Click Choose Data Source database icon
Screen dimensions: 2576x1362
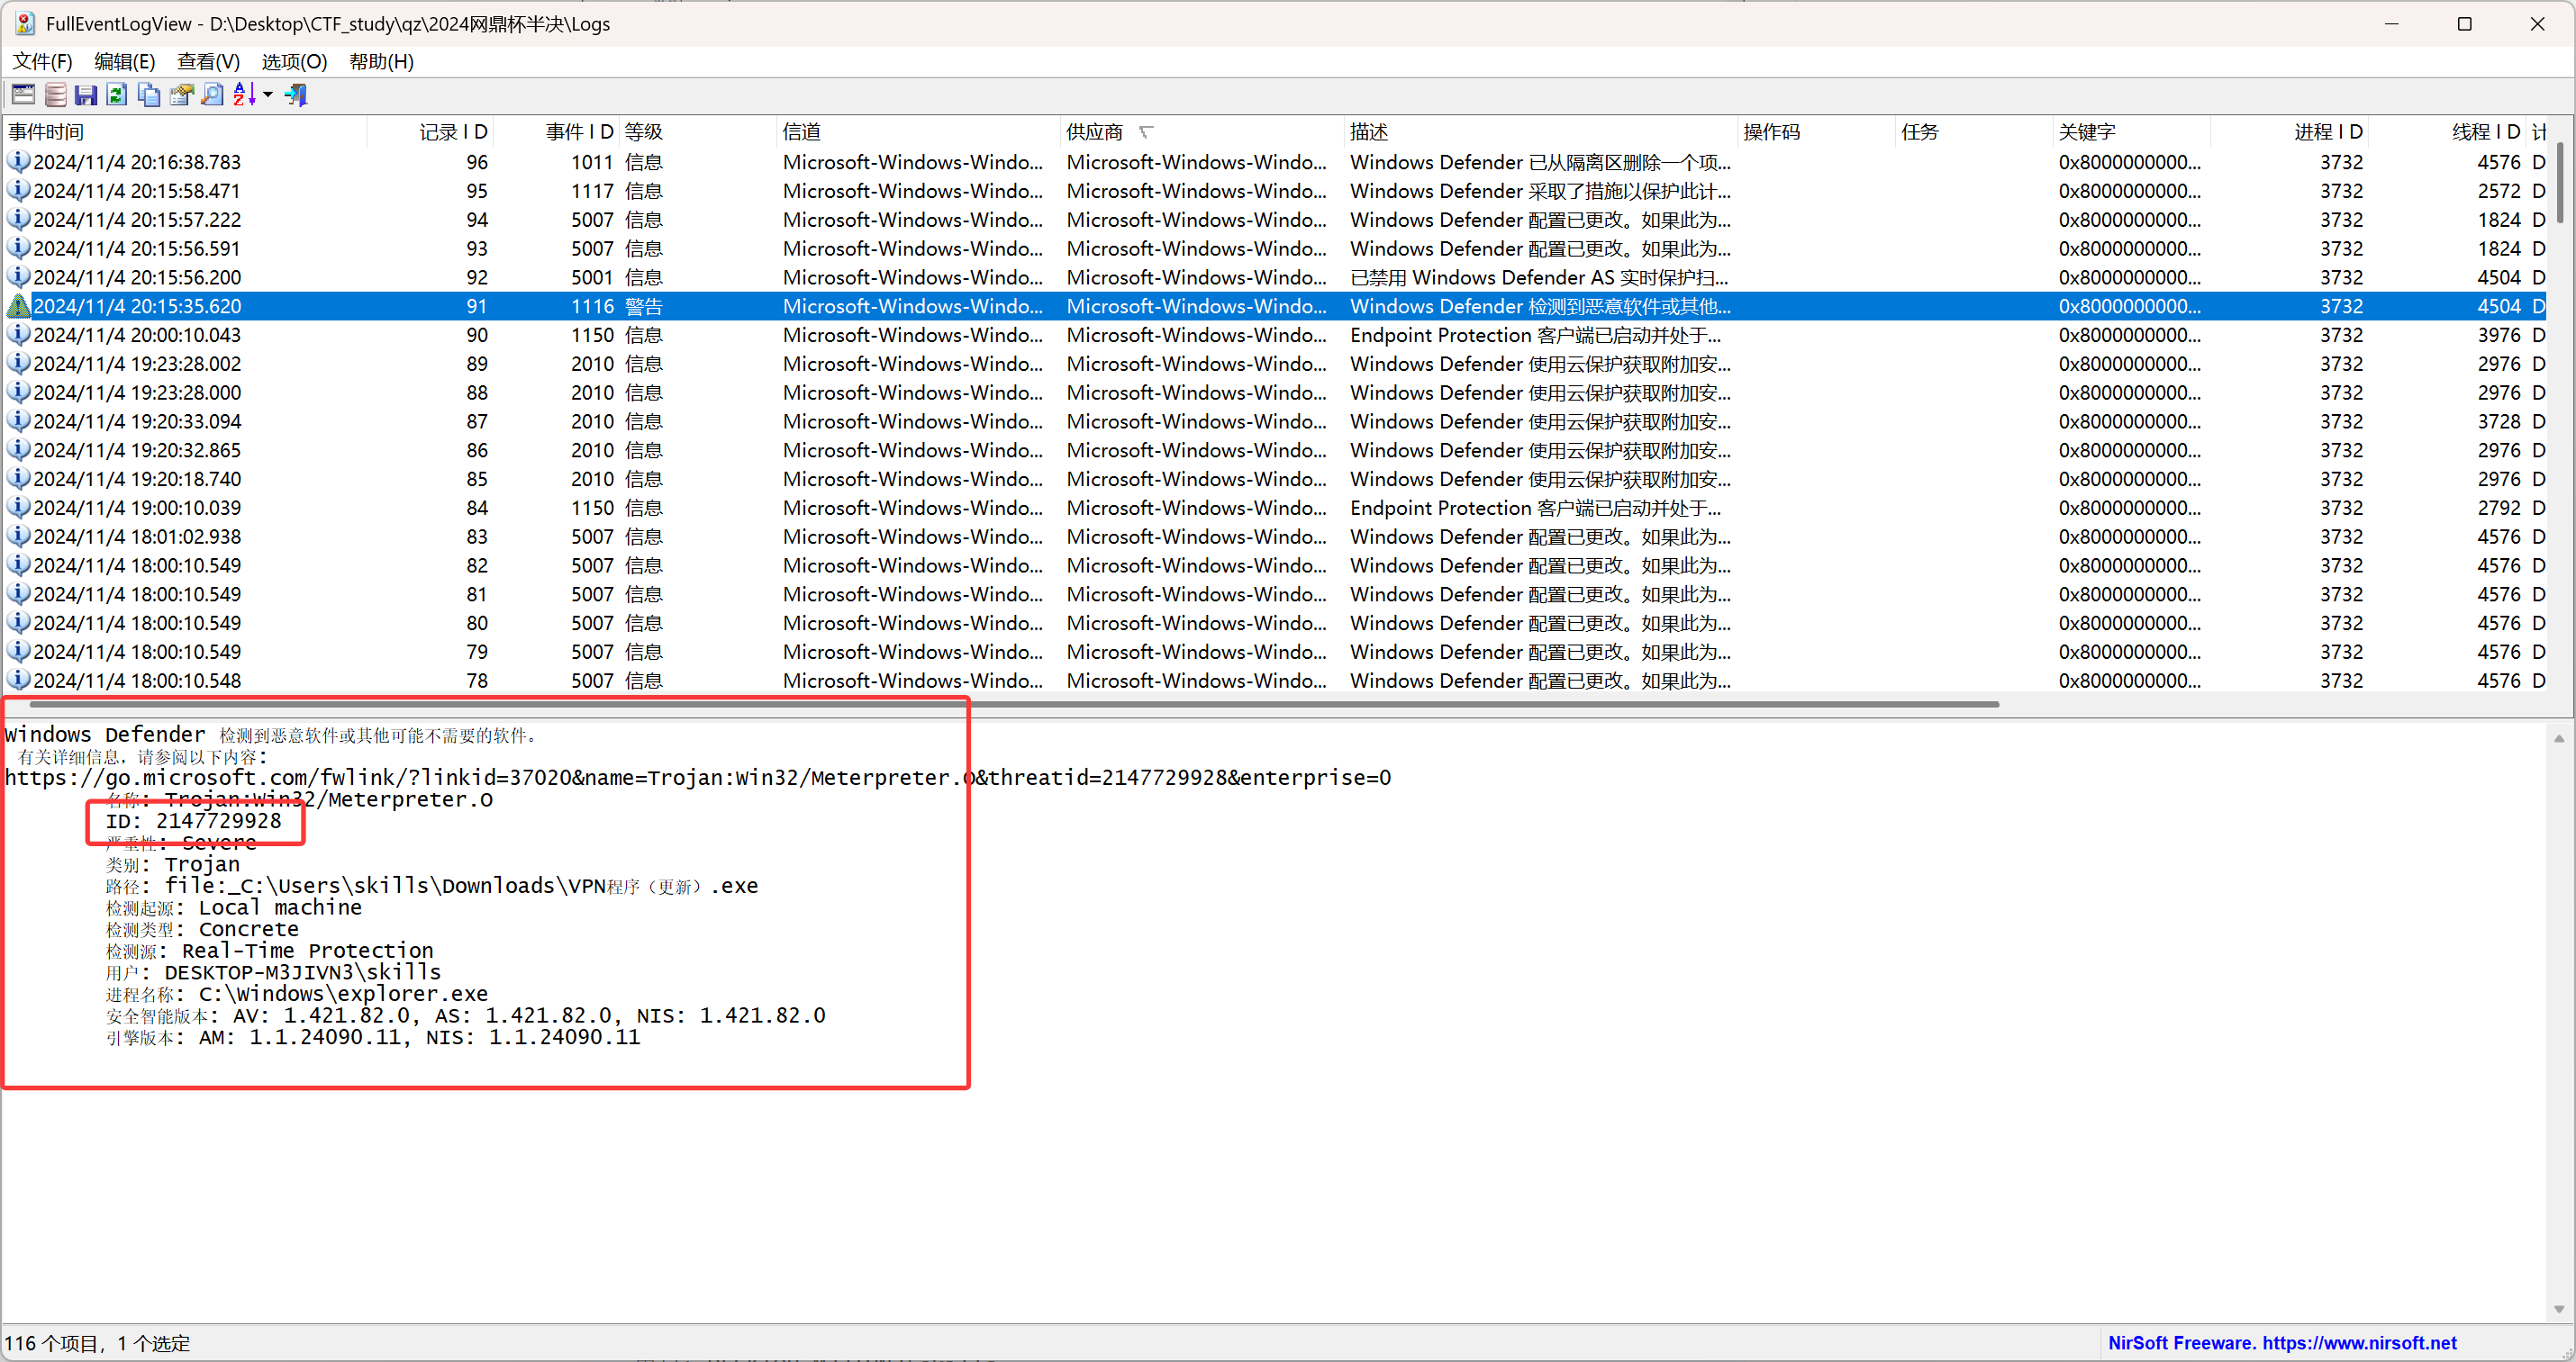[x=55, y=95]
